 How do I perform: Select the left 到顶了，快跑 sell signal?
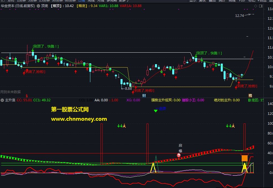coord(46,46)
